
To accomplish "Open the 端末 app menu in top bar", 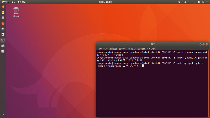I will click(23, 2).
